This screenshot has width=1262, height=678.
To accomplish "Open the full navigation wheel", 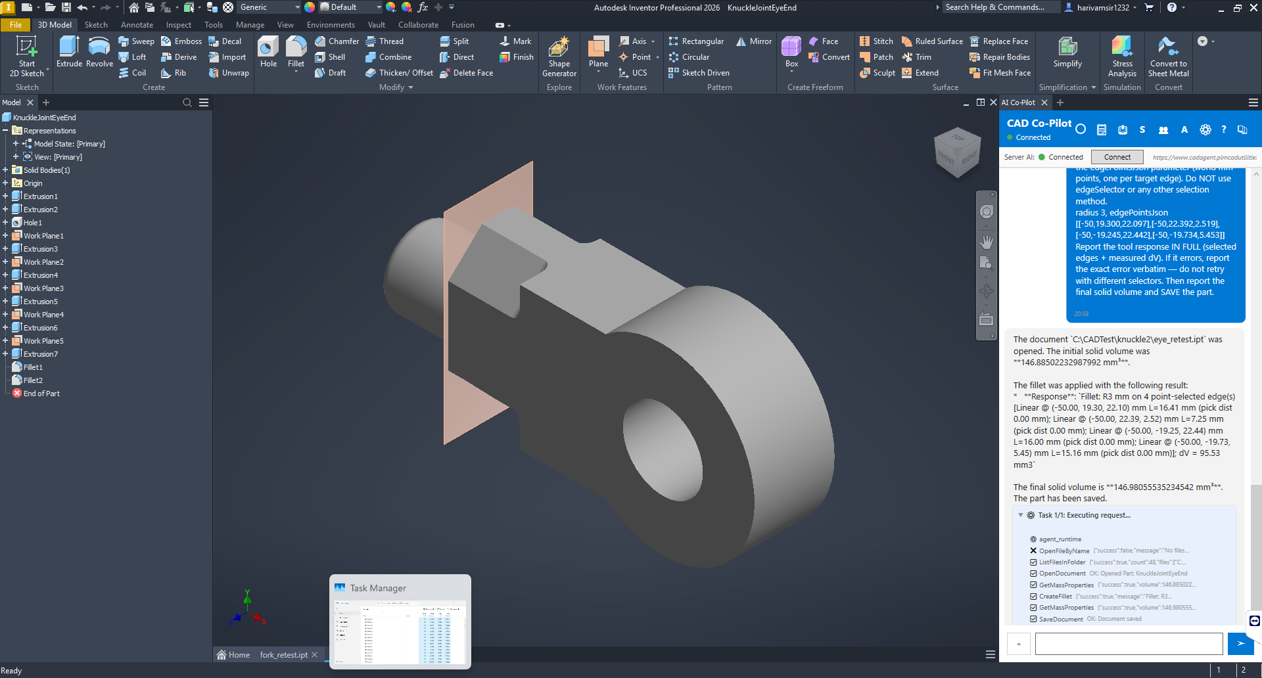I will (986, 212).
